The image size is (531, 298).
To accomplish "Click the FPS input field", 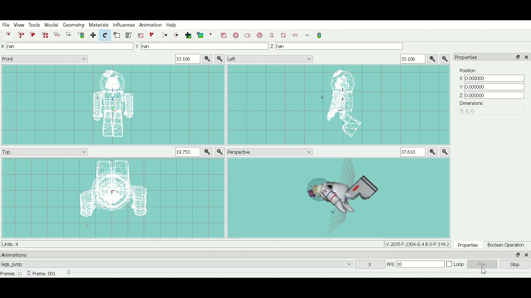I will point(420,264).
